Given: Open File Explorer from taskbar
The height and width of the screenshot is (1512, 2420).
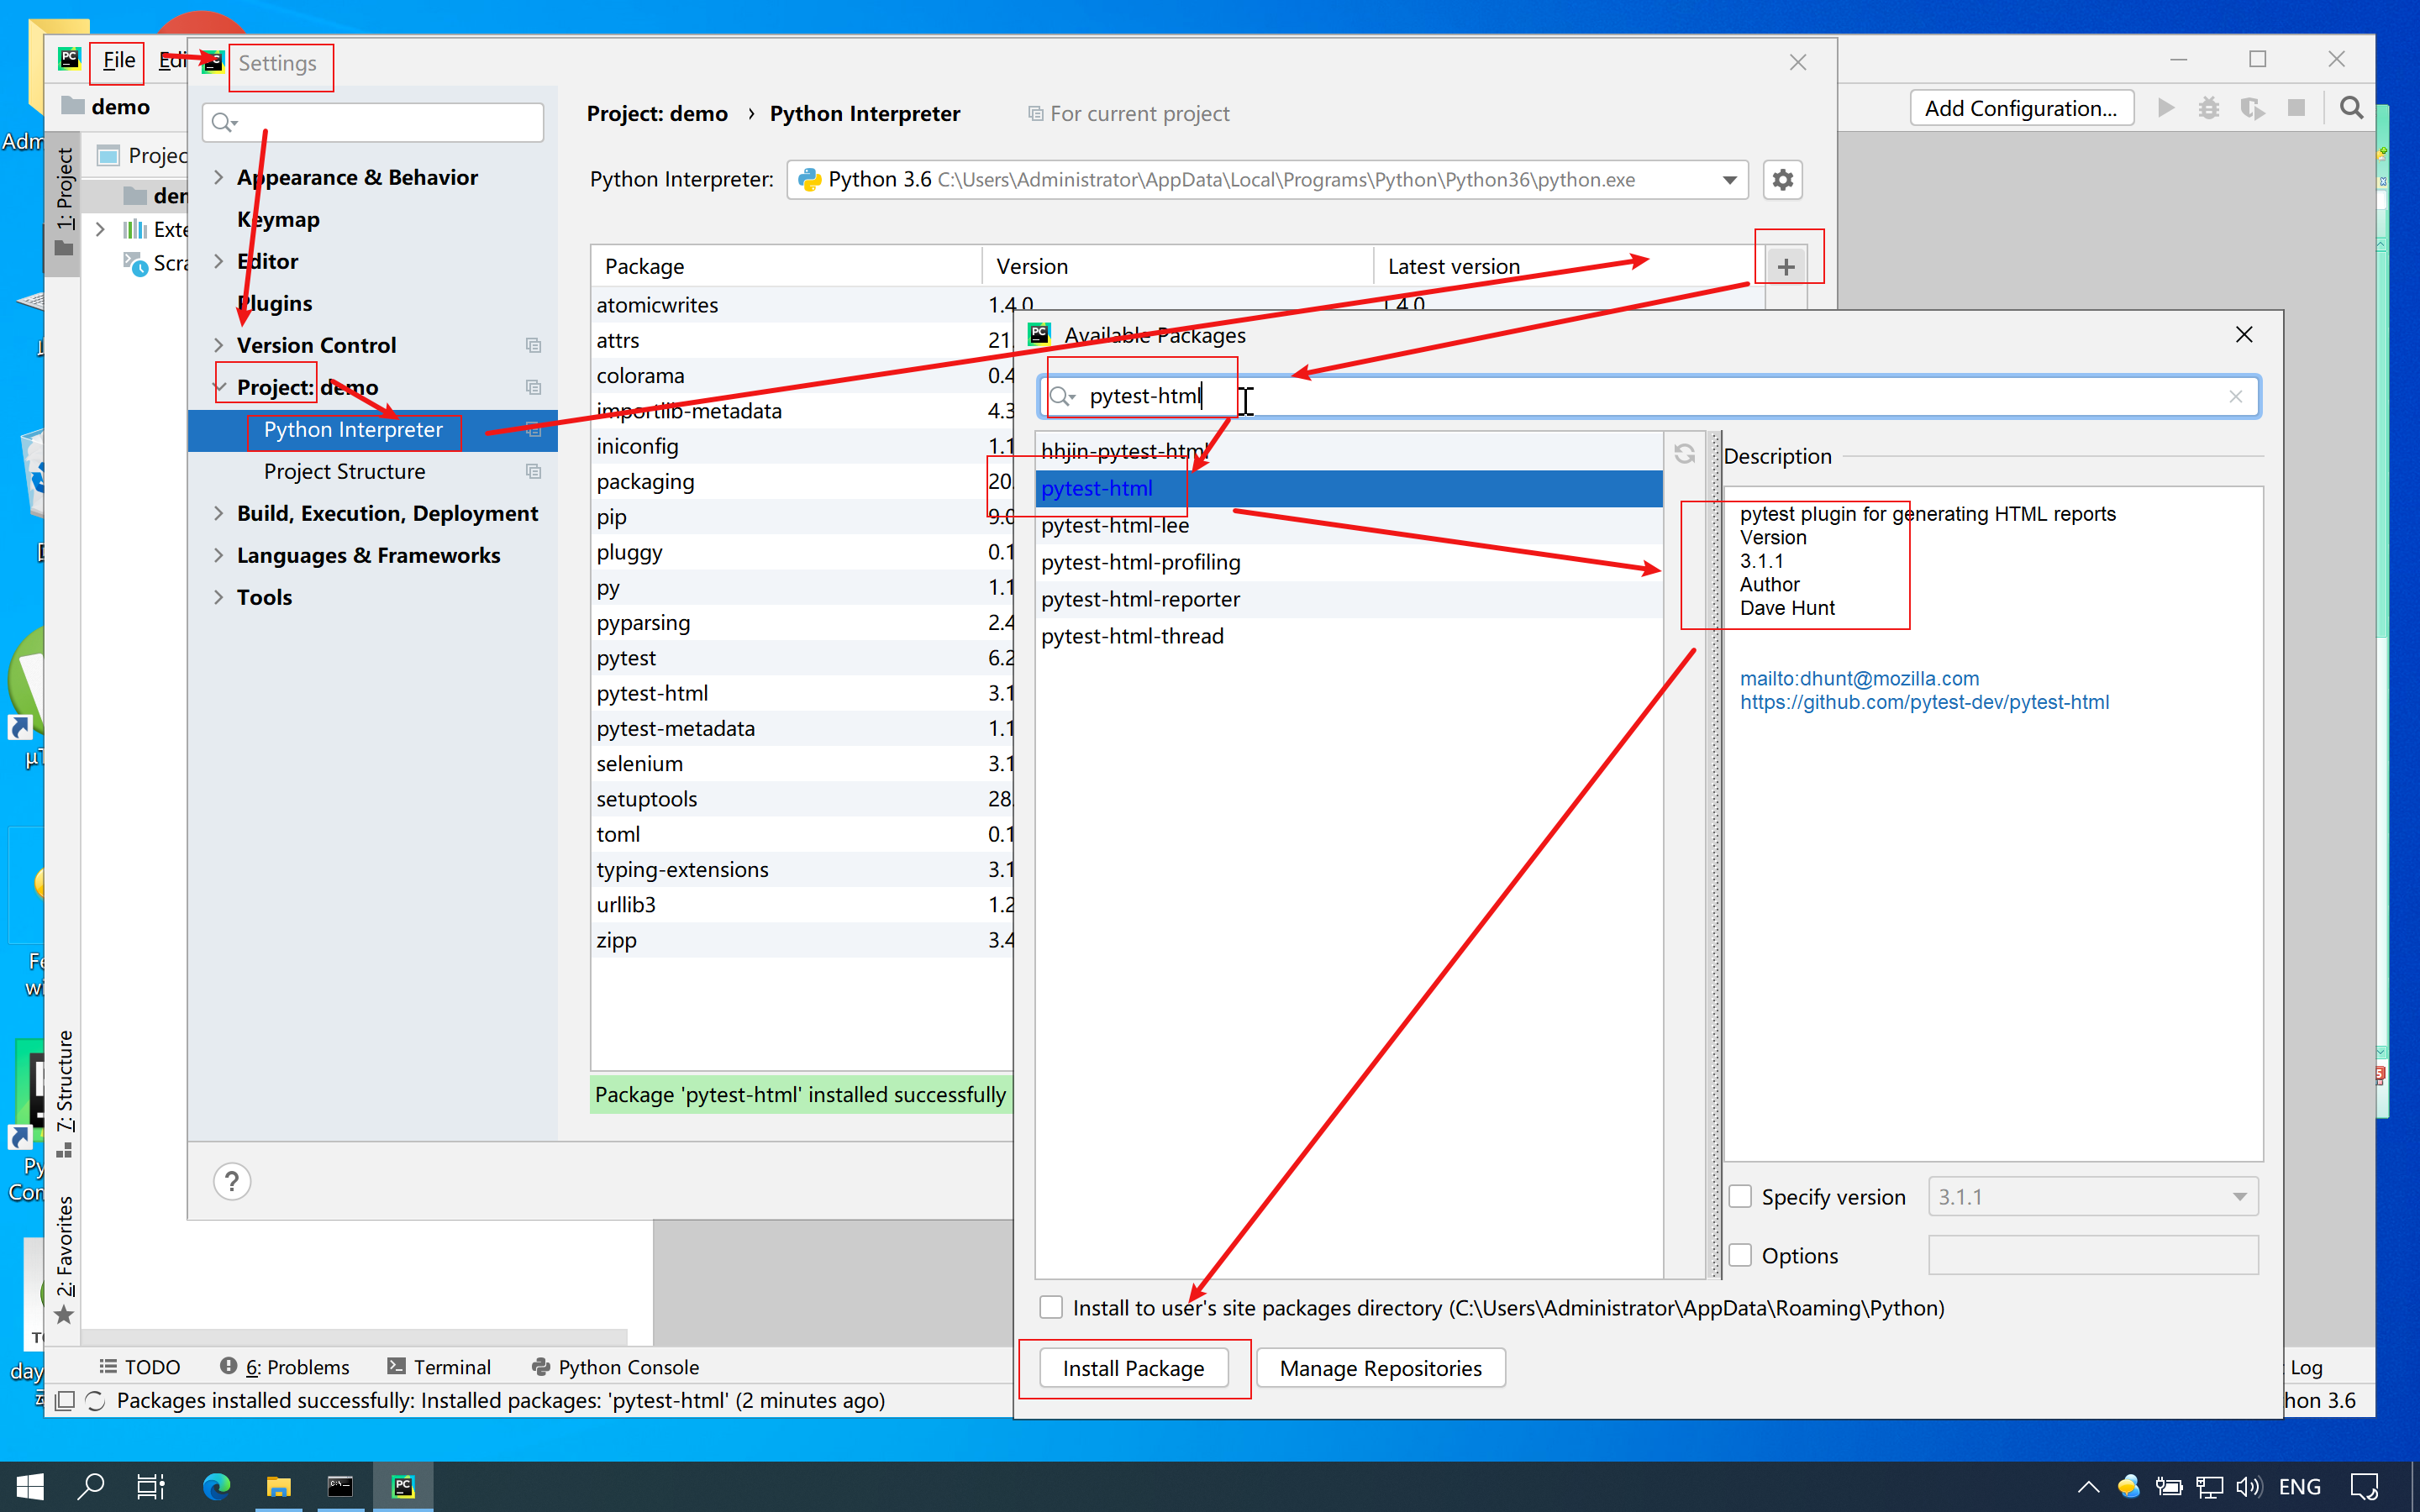Looking at the screenshot, I should (x=278, y=1486).
